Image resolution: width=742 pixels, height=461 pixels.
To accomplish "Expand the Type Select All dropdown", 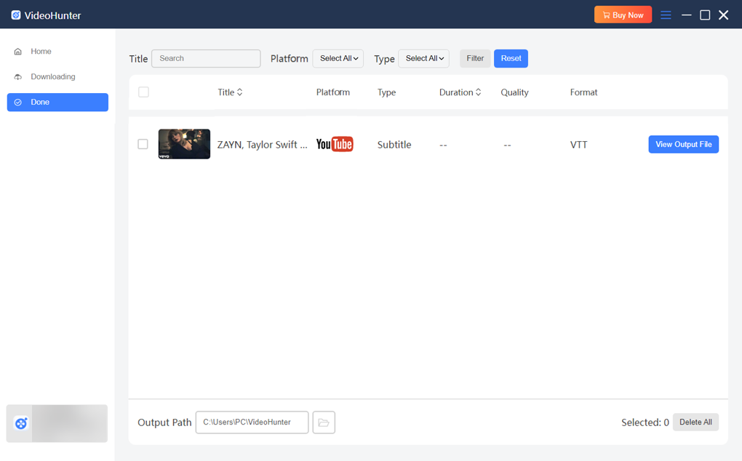I will (423, 59).
